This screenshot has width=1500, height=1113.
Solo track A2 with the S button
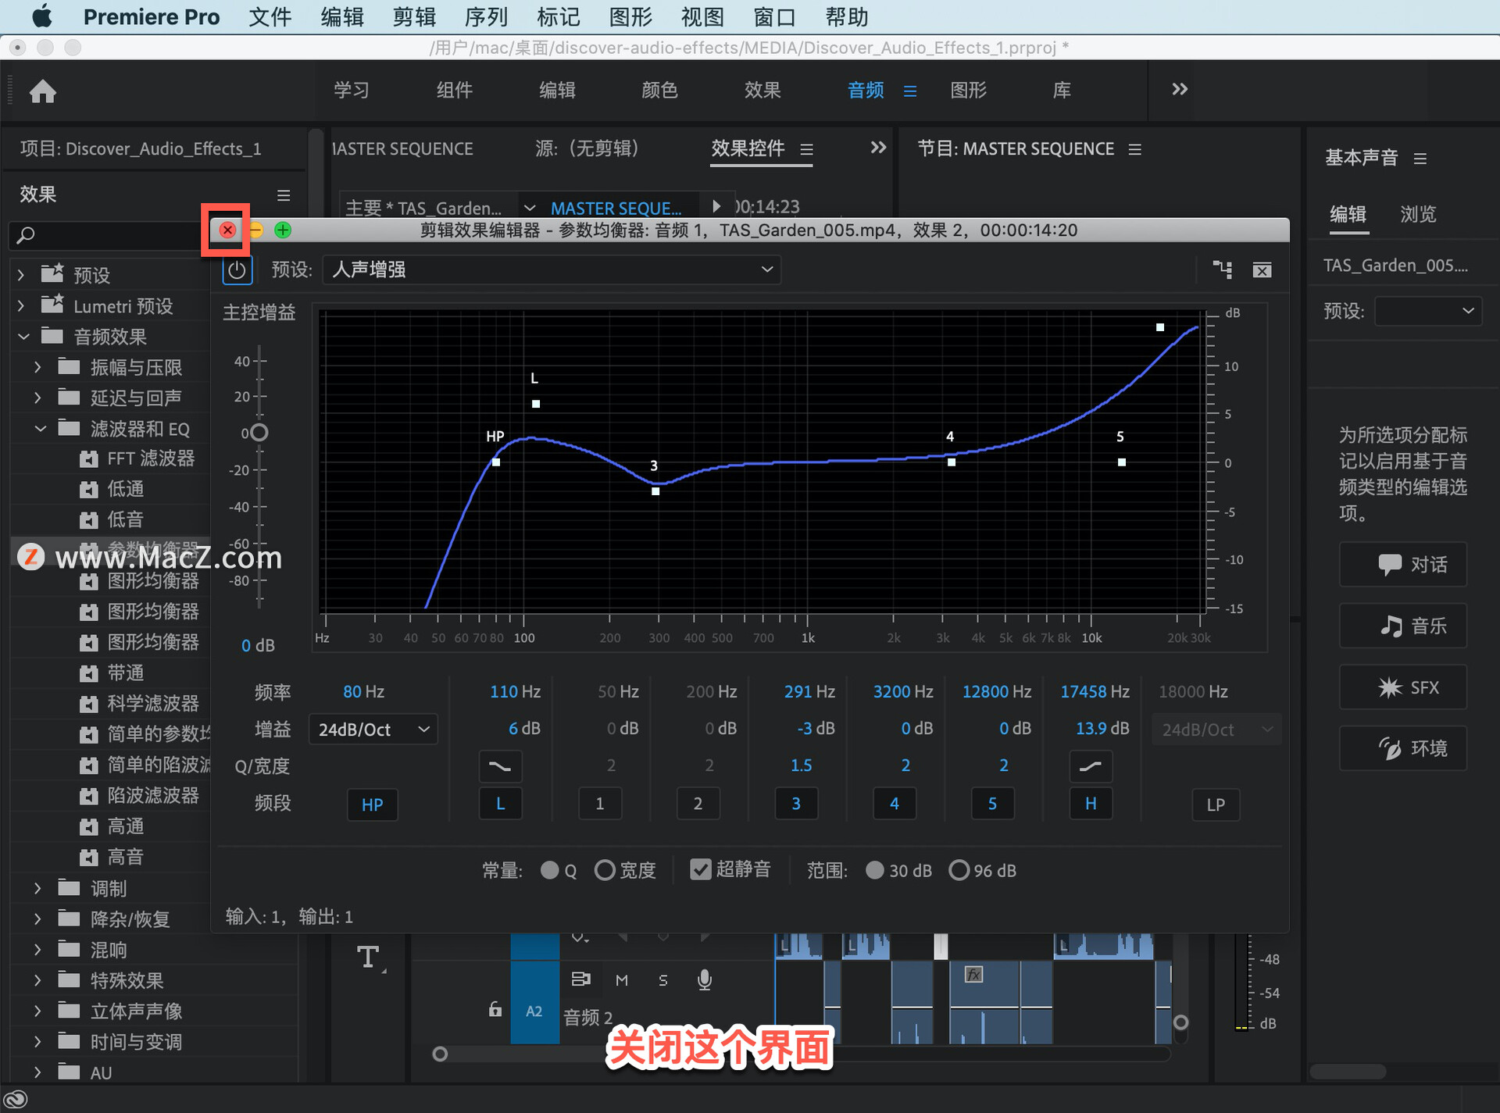pyautogui.click(x=662, y=980)
